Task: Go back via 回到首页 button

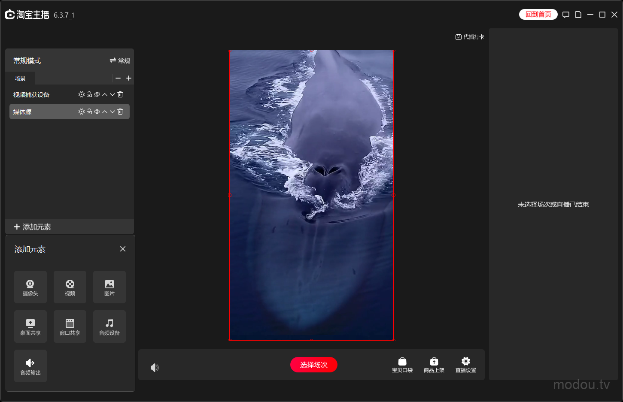Action: click(538, 15)
